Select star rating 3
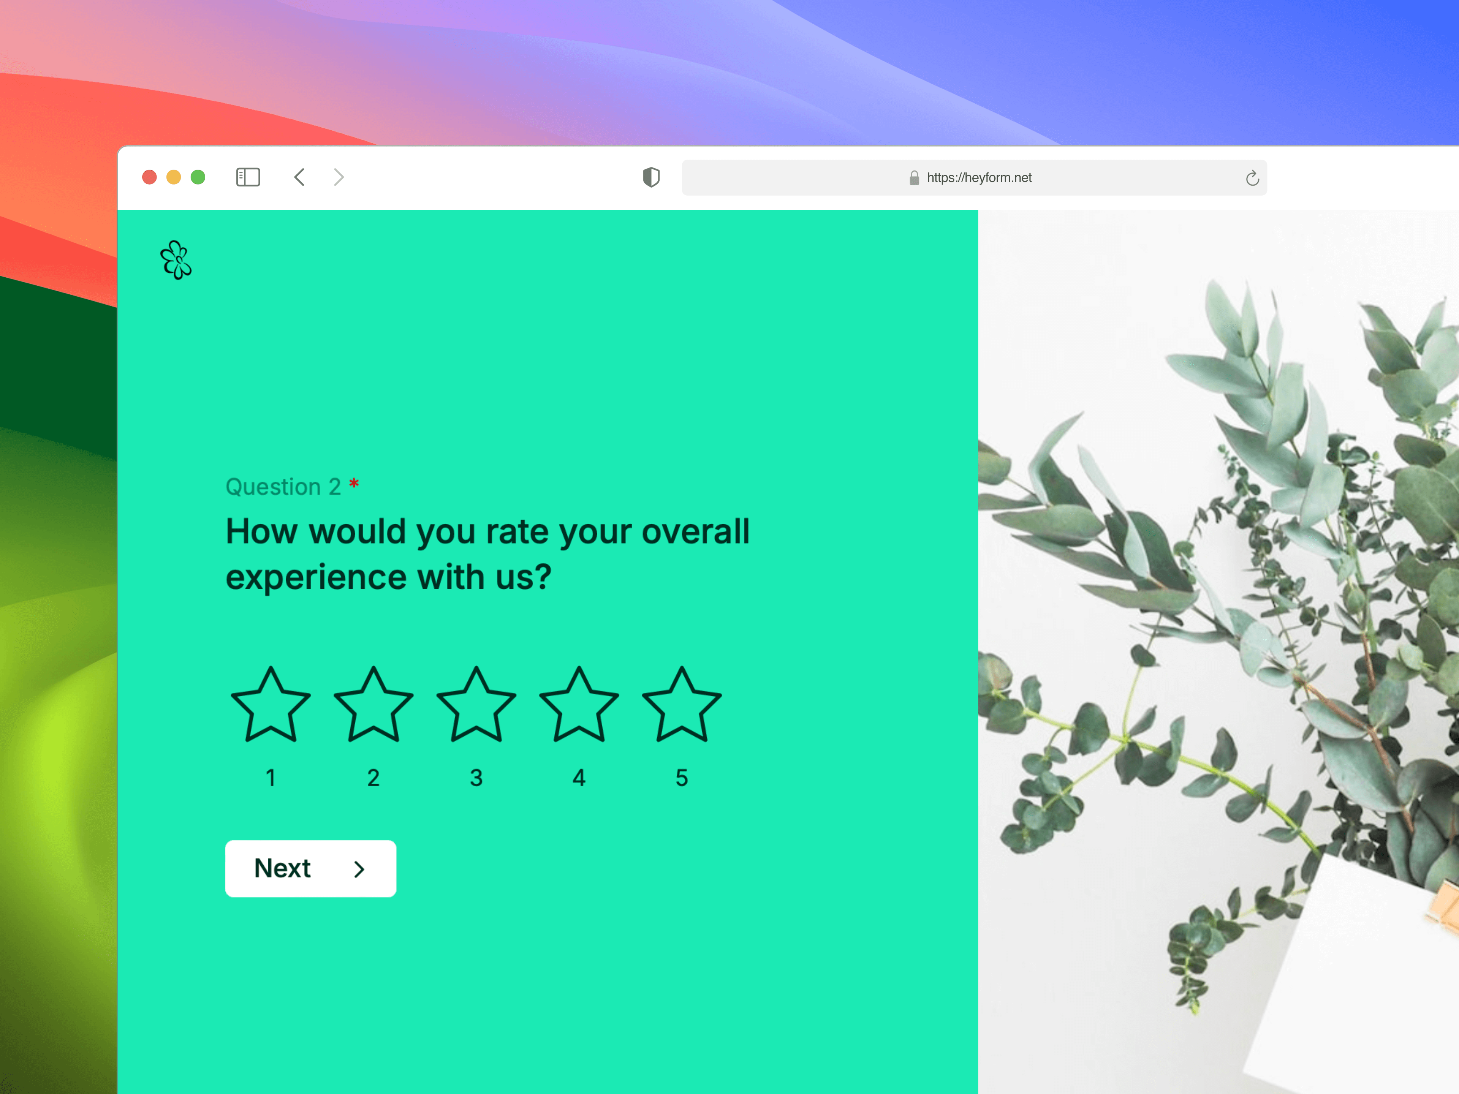Viewport: 1459px width, 1094px height. (x=476, y=707)
